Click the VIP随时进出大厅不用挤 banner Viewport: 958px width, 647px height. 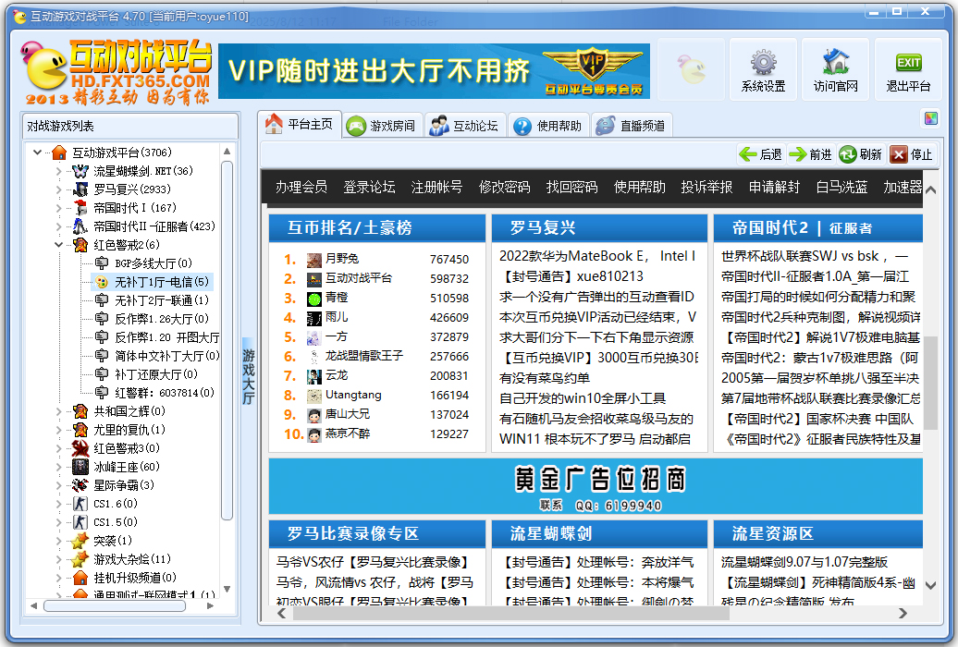[x=434, y=71]
